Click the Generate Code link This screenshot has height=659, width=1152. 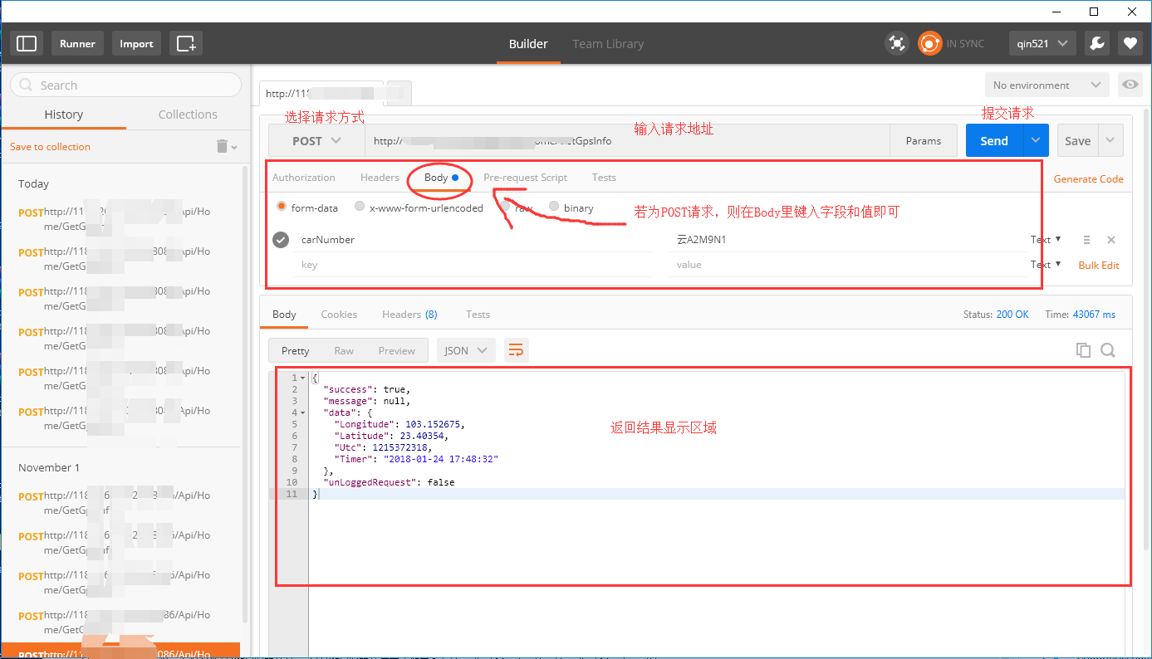[x=1088, y=179]
